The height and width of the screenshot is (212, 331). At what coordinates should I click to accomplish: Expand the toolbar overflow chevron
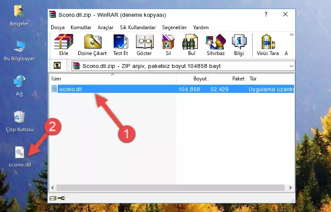(x=291, y=34)
